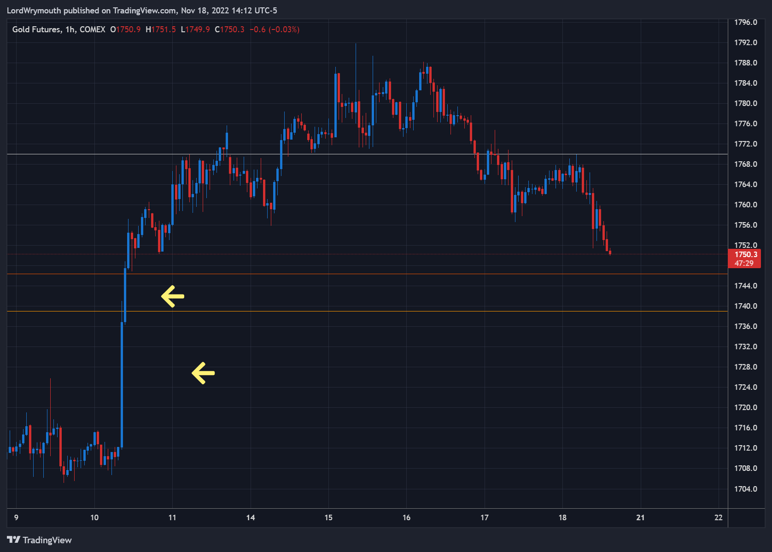Image resolution: width=772 pixels, height=552 pixels.
Task: Click the 1720.0 price axis label
Action: coord(745,407)
